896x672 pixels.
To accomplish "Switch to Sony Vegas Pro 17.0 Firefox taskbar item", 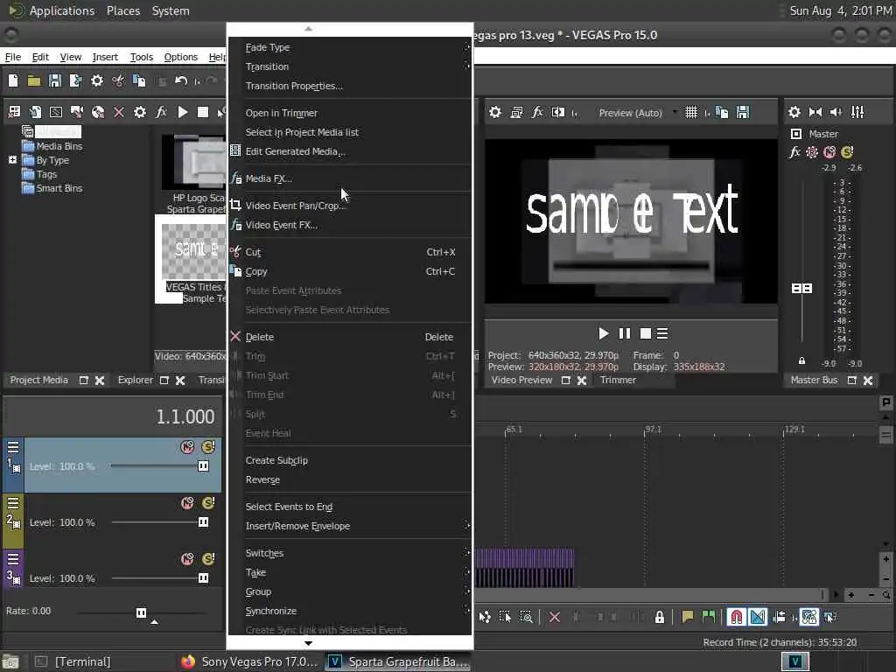I will (249, 661).
